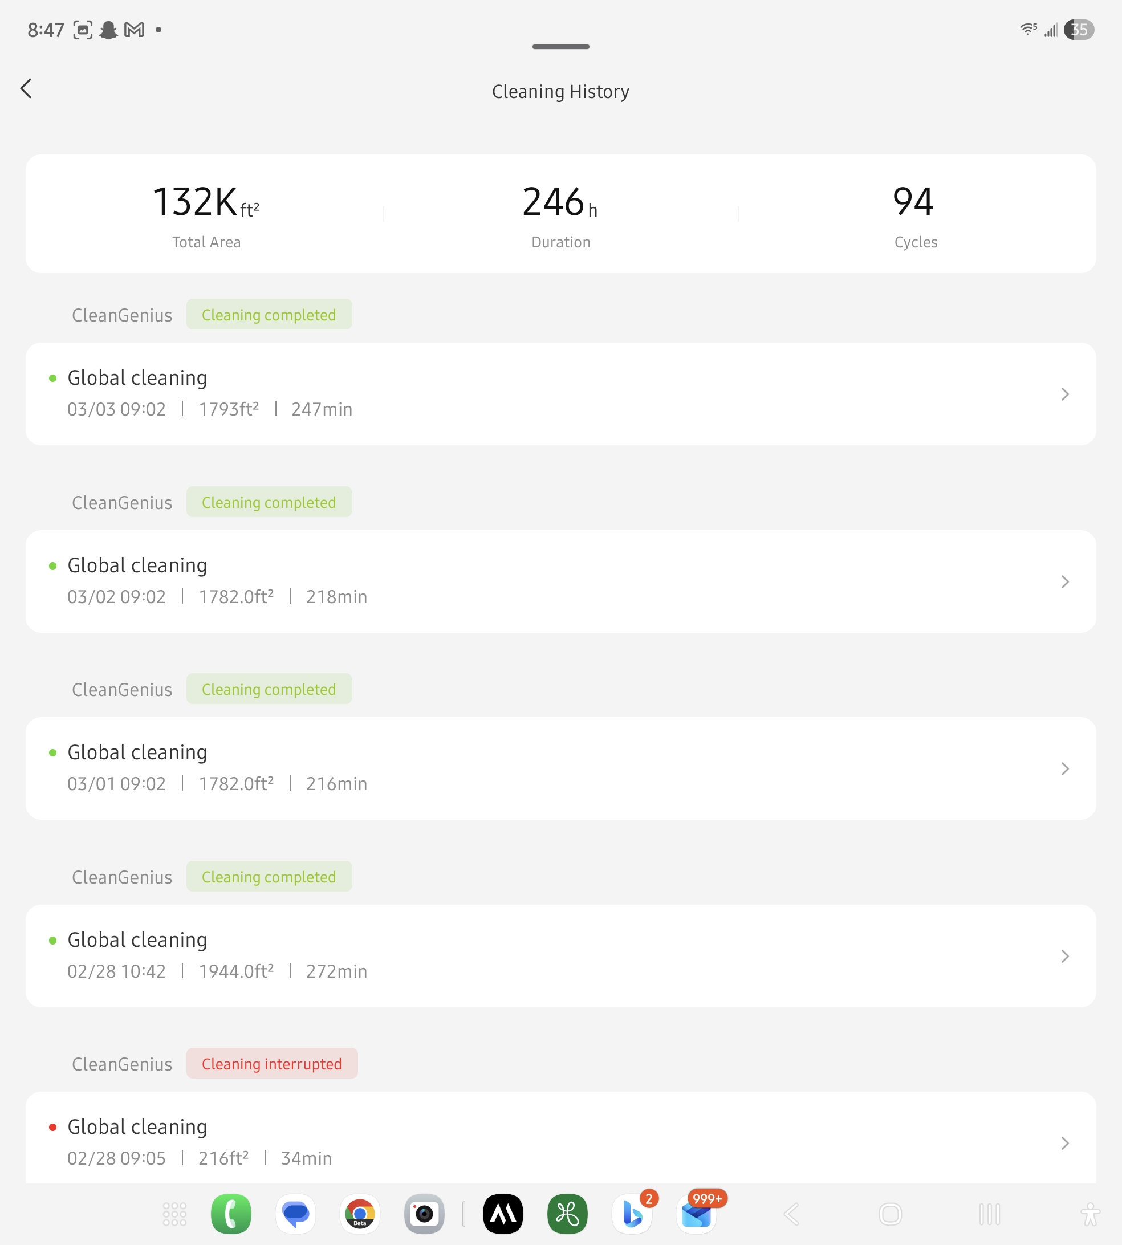Tap the back arrow in Cleaning History

coord(26,89)
